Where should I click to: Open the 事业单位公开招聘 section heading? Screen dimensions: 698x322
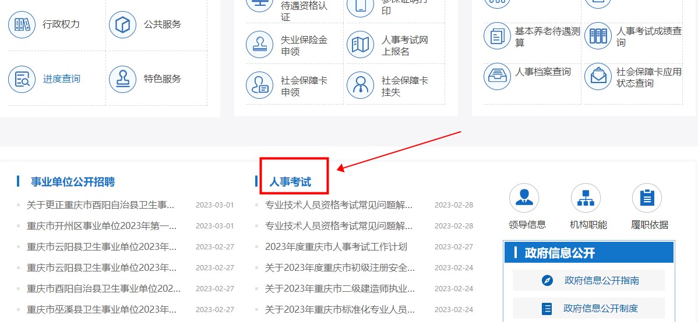(73, 182)
